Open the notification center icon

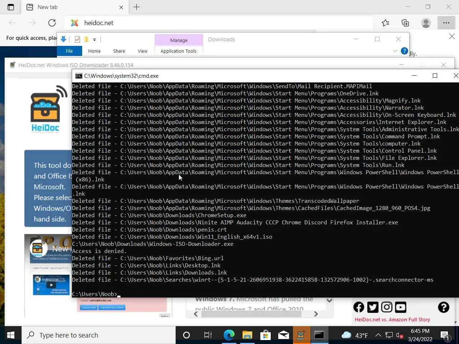coord(445,336)
